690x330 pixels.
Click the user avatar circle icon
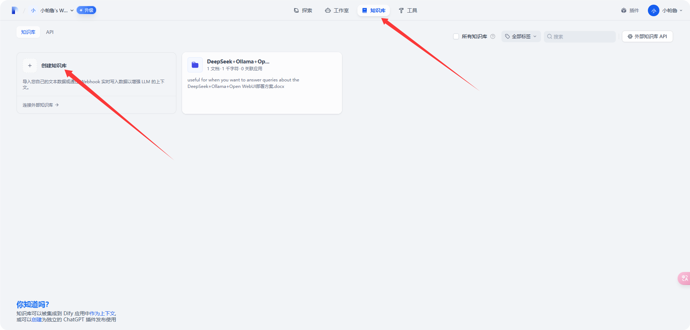click(x=653, y=10)
